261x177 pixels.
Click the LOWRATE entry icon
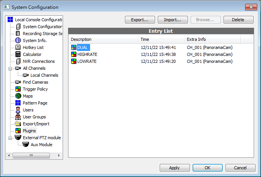(74, 61)
